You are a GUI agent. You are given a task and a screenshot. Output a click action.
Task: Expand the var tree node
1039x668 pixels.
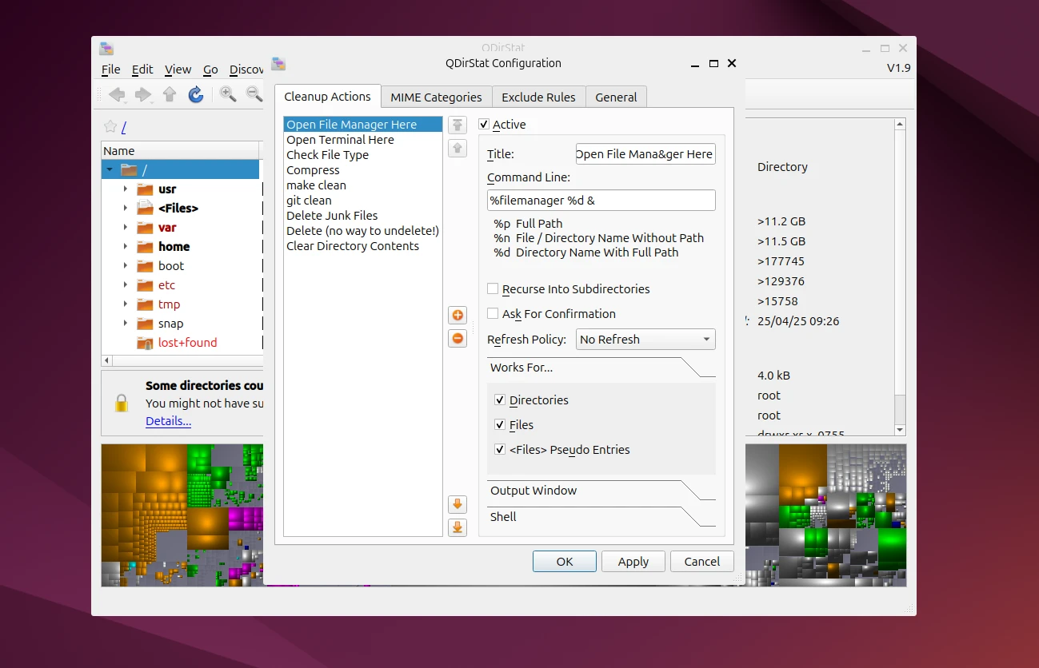(x=126, y=228)
